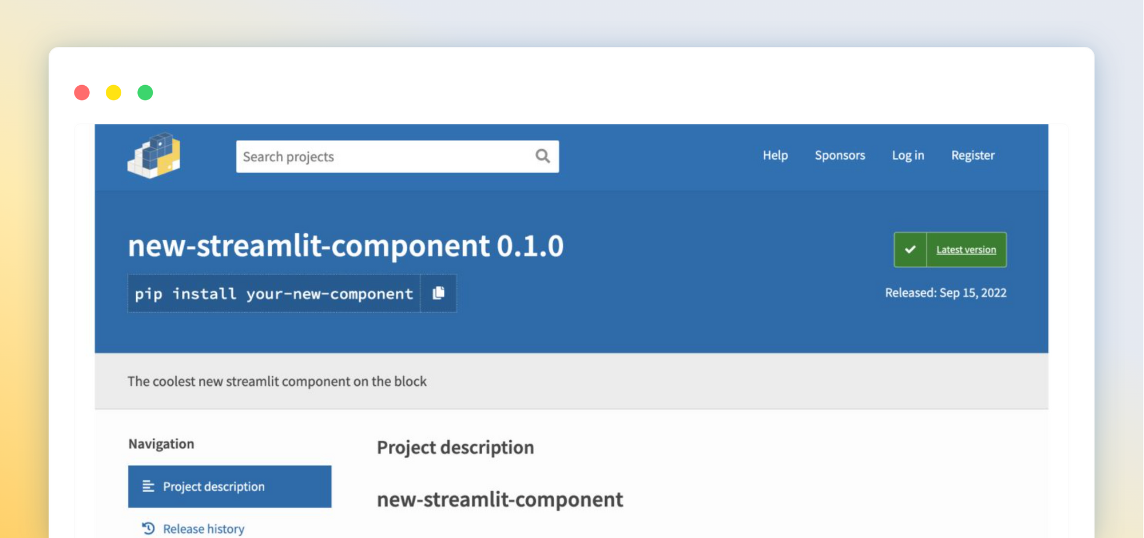
Task: Click the PyPI blocks logo
Action: pos(153,157)
